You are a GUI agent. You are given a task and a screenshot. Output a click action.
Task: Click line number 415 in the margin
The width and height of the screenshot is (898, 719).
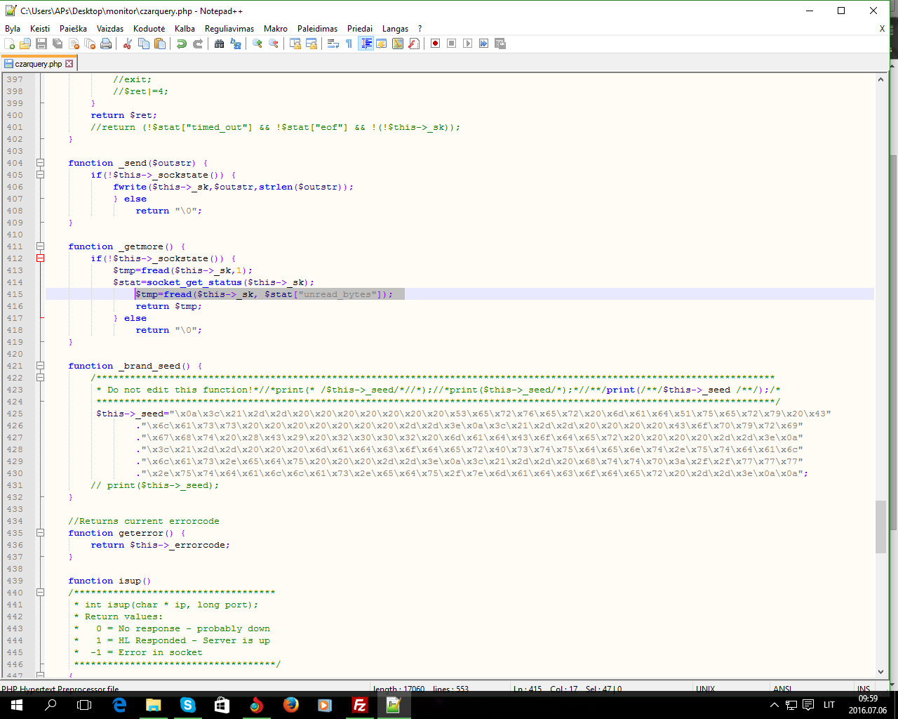(x=15, y=294)
